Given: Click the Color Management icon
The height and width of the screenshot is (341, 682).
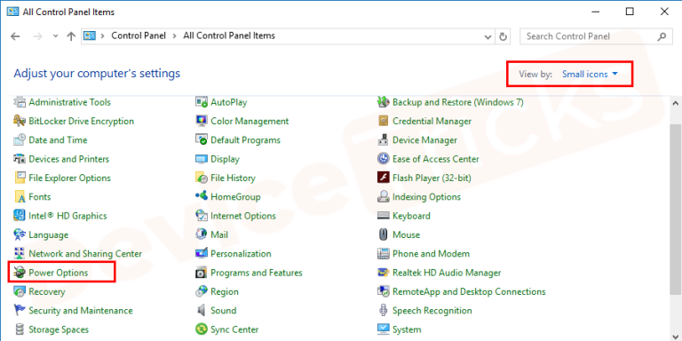Looking at the screenshot, I should (202, 121).
